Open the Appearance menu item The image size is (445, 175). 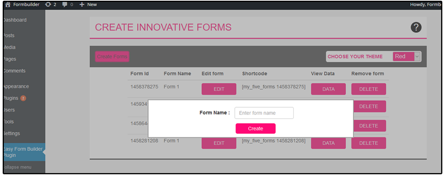[x=16, y=86]
